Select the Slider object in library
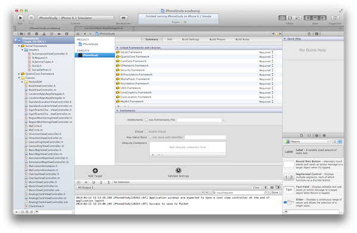Screen dimensions: 357x233 pos(313,202)
